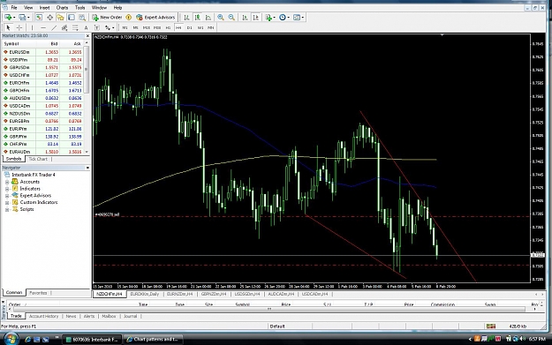Select the Text Label 'T' tool
Viewport: 552px width, 345px height.
tap(96, 27)
